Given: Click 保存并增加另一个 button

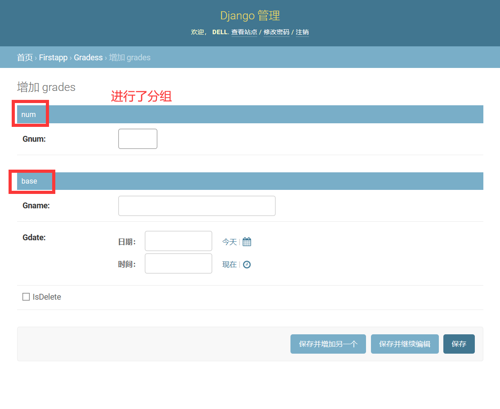Looking at the screenshot, I should (328, 344).
